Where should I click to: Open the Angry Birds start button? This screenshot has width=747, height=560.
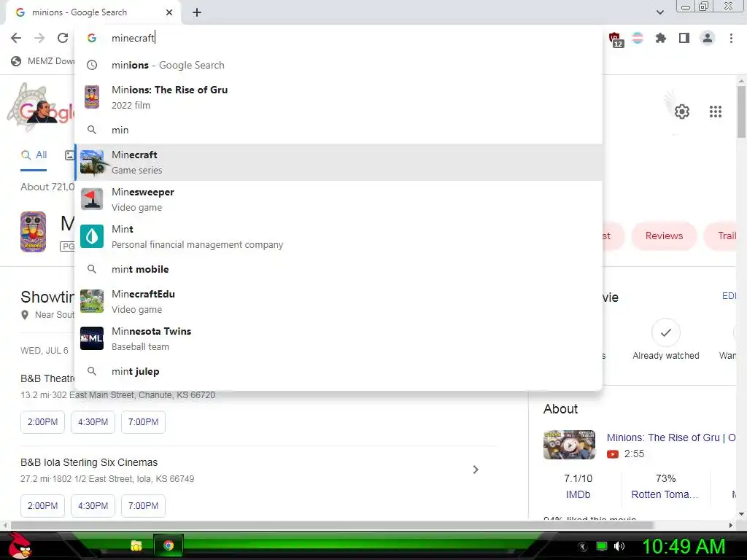pyautogui.click(x=20, y=545)
